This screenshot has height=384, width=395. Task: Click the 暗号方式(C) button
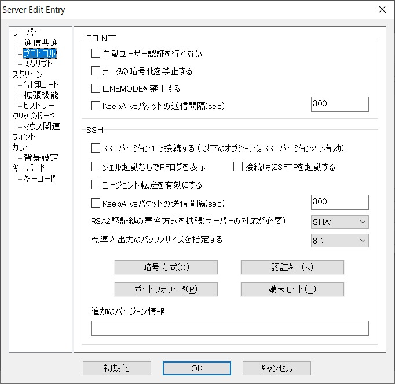tap(166, 267)
